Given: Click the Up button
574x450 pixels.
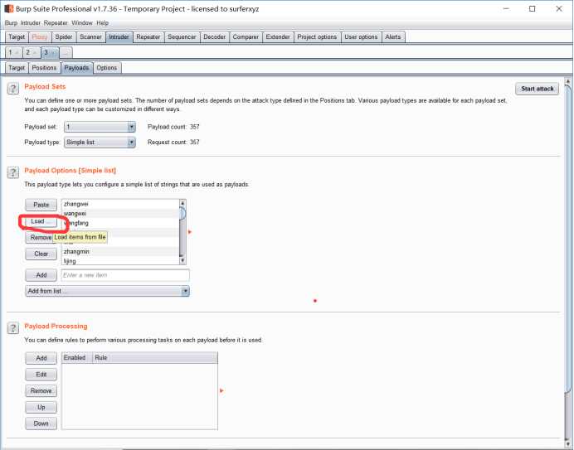Looking at the screenshot, I should (41, 407).
